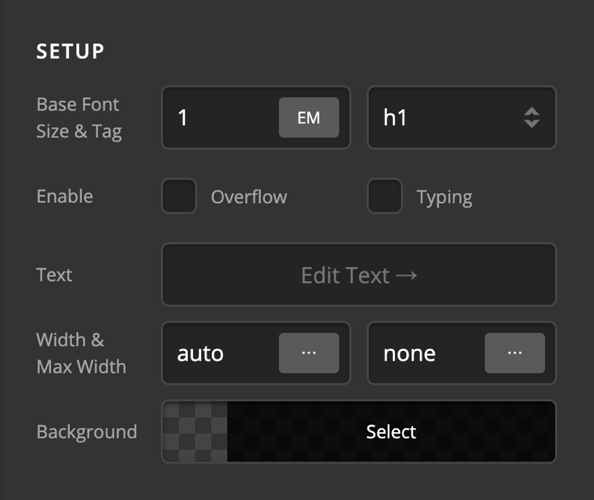Click the none value in Max Width
Viewport: 594px width, 500px height.
[x=410, y=353]
